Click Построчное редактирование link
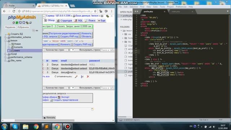This screenshot has height=130, width=231. pos(64,34)
